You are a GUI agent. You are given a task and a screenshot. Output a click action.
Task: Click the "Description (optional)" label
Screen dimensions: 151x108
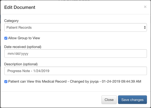point(21,64)
